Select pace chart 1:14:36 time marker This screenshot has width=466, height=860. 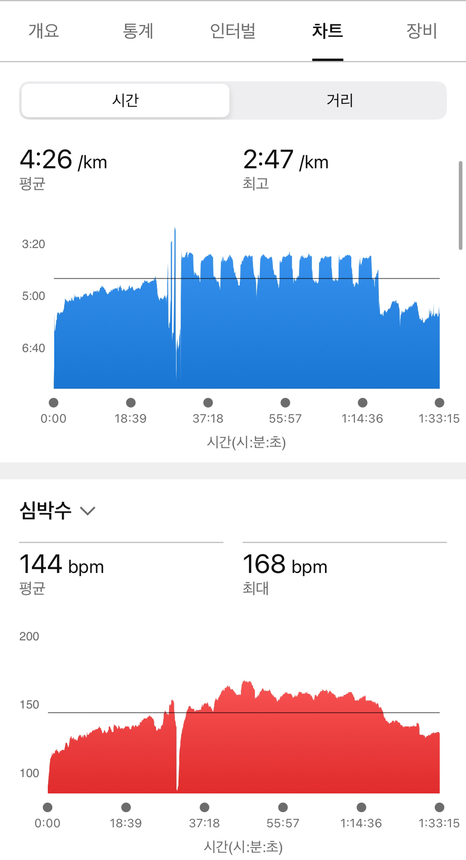[x=362, y=403]
